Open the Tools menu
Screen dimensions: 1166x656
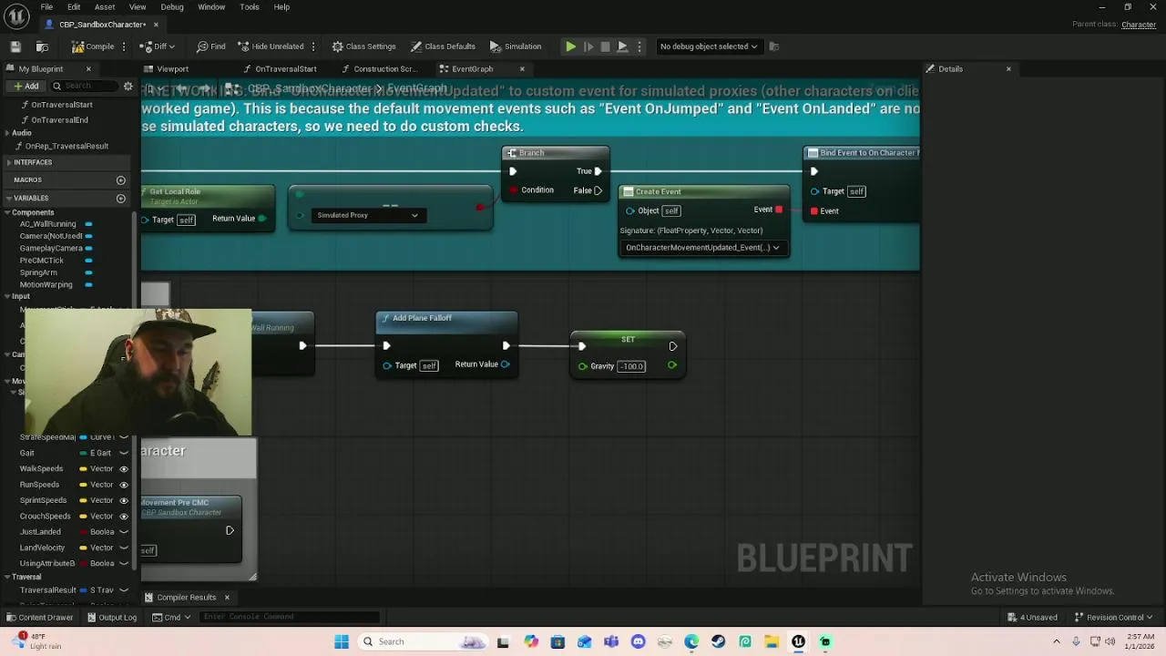pyautogui.click(x=250, y=7)
